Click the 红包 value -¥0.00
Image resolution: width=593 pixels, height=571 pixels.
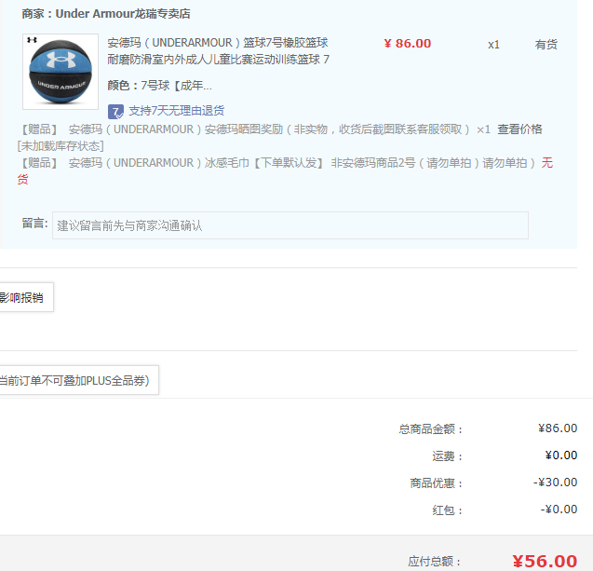click(x=559, y=510)
